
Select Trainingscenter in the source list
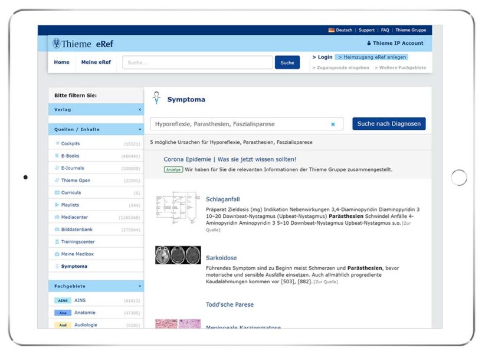(96, 242)
